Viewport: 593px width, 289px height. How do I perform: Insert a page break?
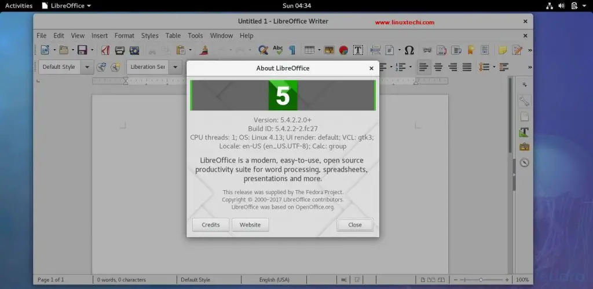(x=375, y=50)
